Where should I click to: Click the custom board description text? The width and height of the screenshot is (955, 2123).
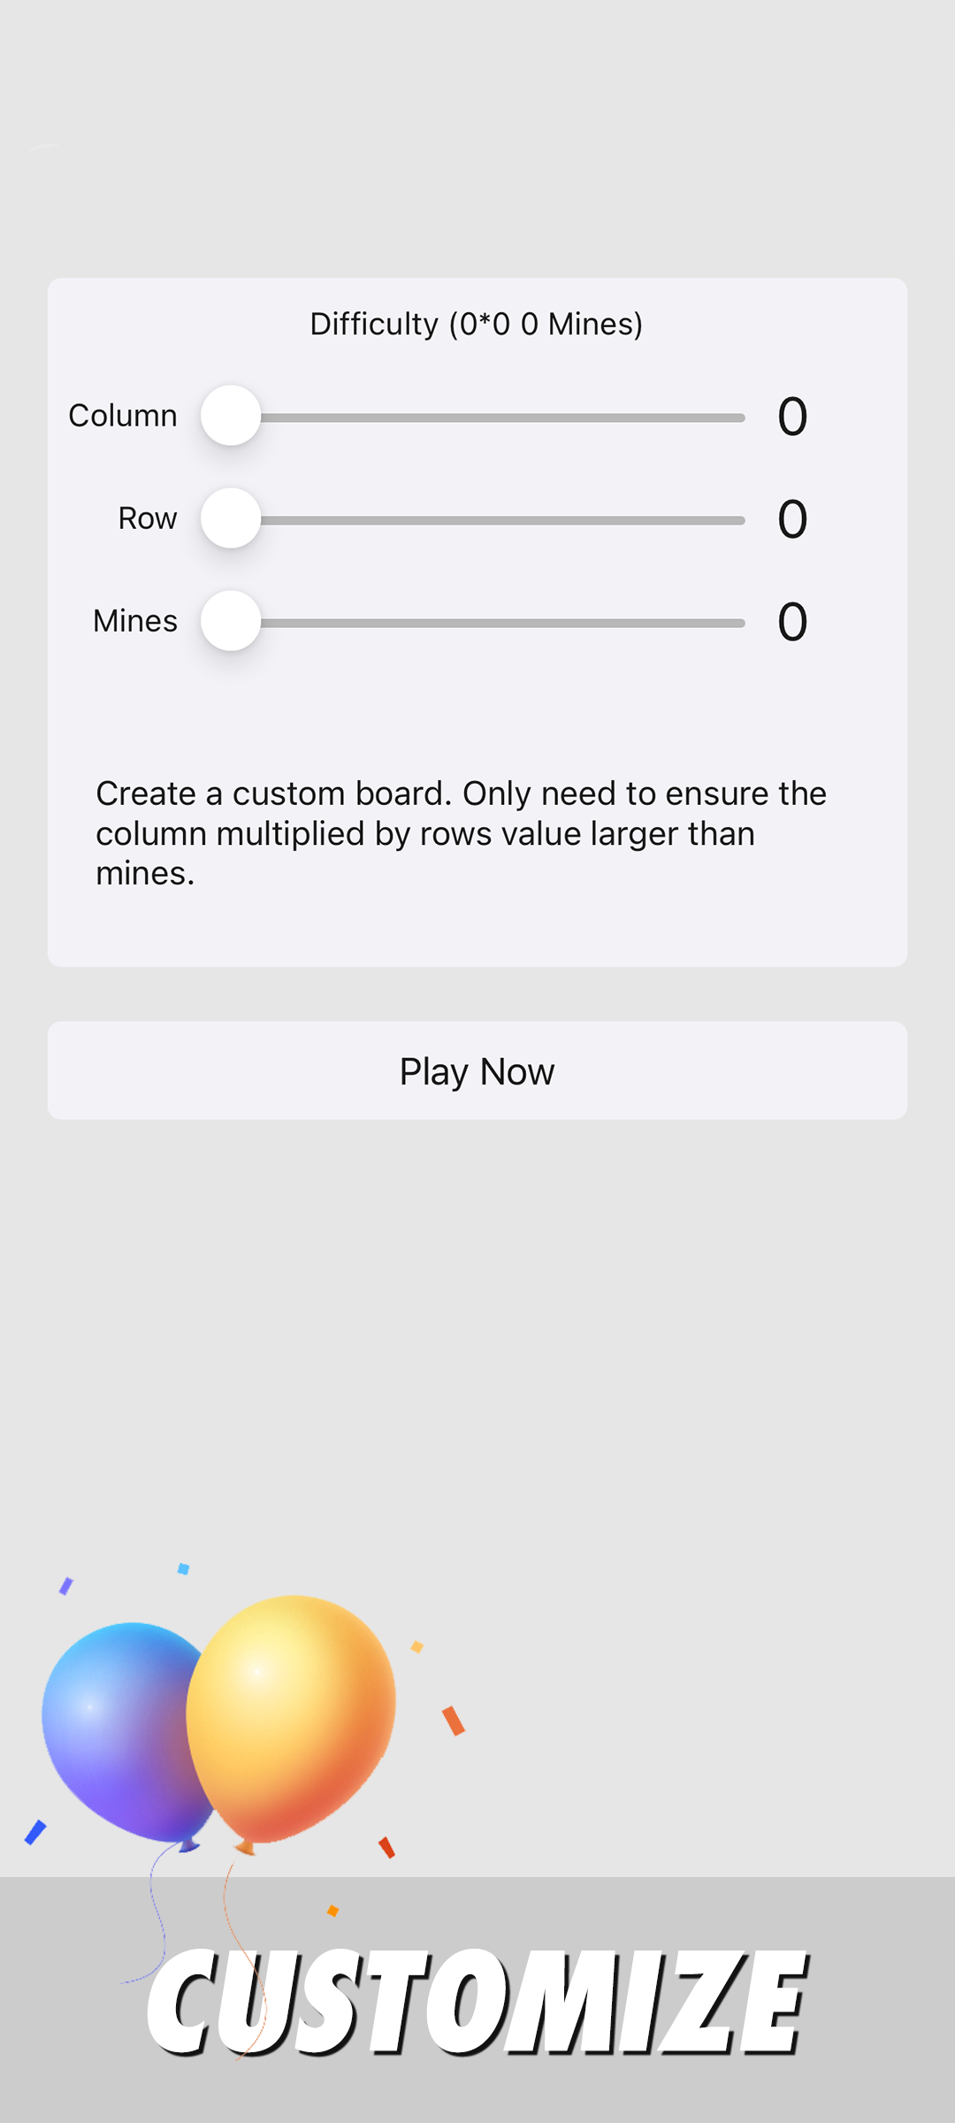461,833
